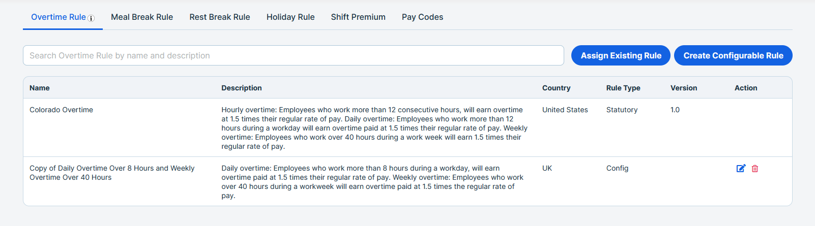Click the info icon next to Overtime Rule

tap(91, 18)
